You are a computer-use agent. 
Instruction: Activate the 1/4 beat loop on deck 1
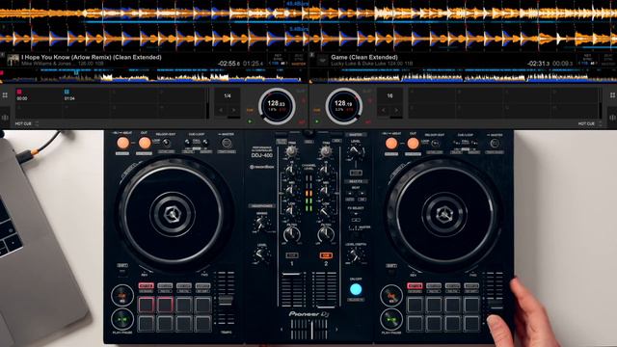pos(228,95)
